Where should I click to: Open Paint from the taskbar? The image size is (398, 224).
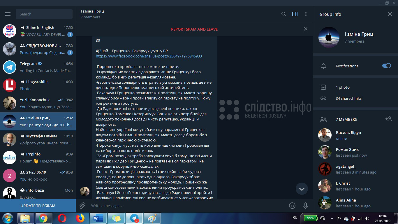[x=152, y=218]
